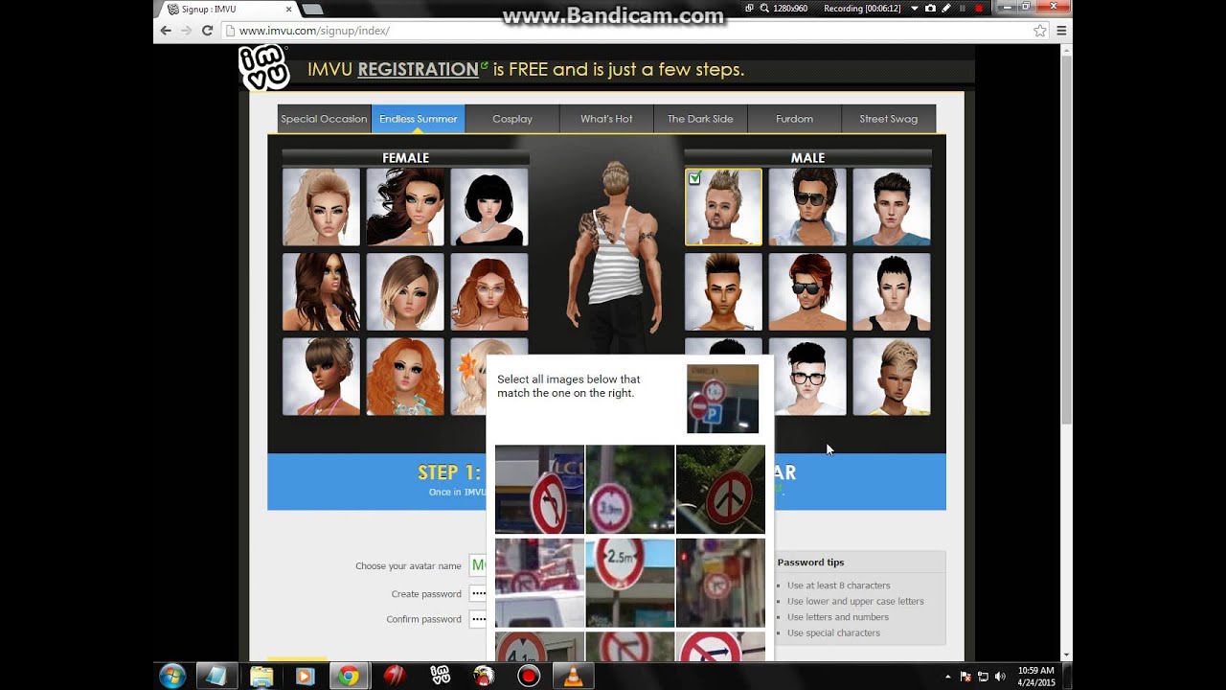Toggle checkmark on selected blonde male avatar
Image resolution: width=1226 pixels, height=690 pixels.
[694, 178]
